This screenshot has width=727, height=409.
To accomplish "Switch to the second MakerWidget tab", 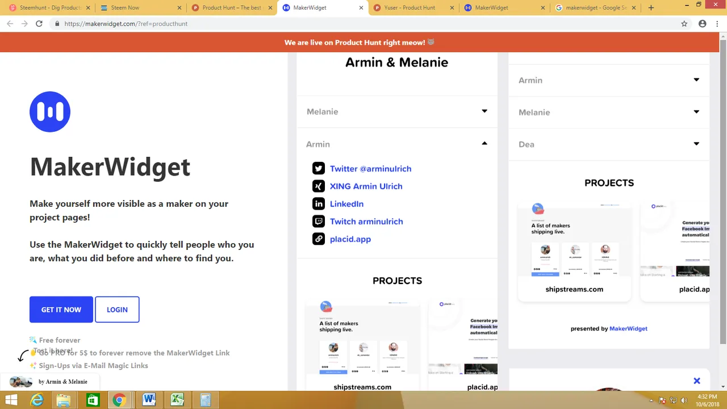I will [x=504, y=8].
